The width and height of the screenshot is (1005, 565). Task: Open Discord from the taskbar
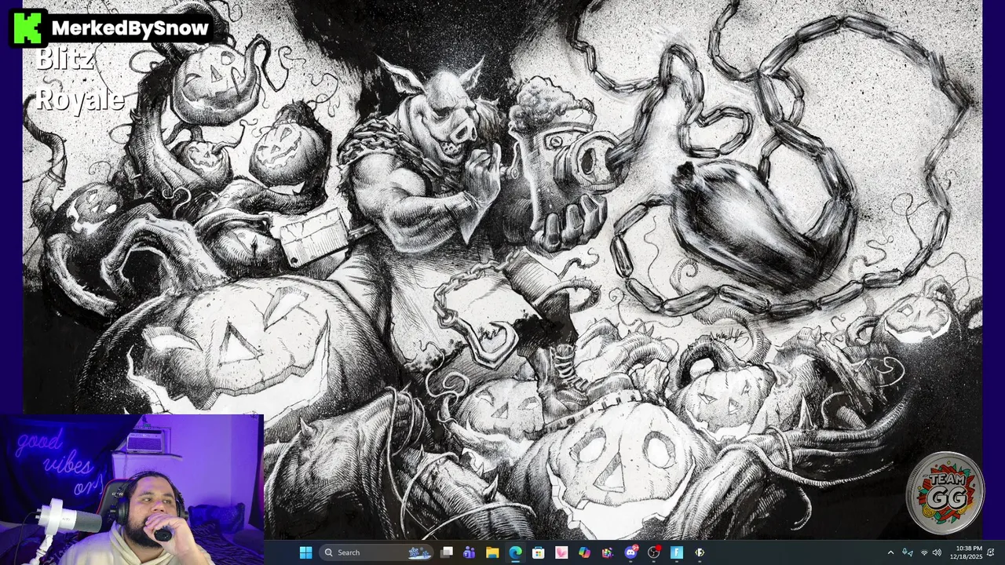click(630, 552)
